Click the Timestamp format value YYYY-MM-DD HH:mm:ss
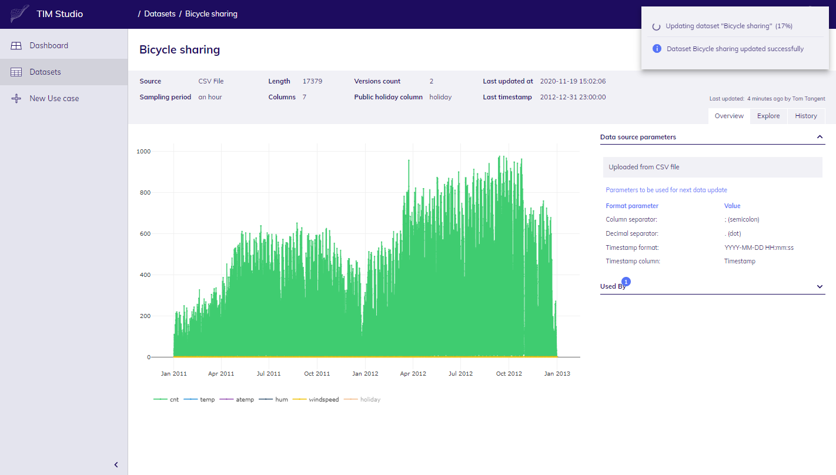 (x=759, y=247)
